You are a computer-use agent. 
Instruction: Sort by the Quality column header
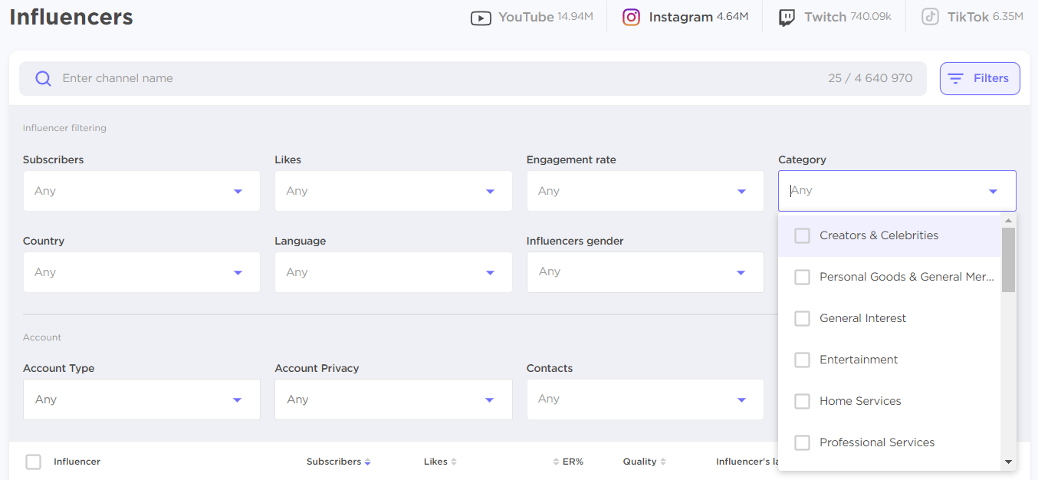click(x=639, y=462)
